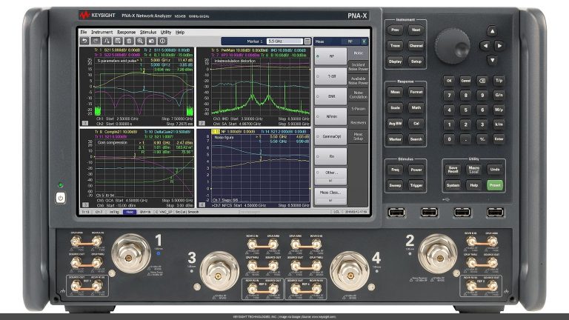Viewport: 569px width, 320px height.
Task: Click the Freq hardkey in Stimulus group
Action: coord(395,170)
